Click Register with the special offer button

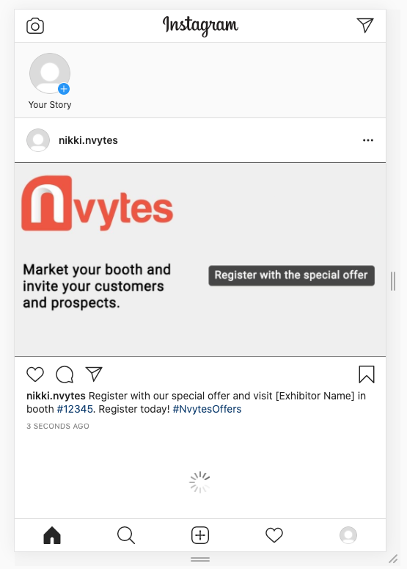(291, 275)
